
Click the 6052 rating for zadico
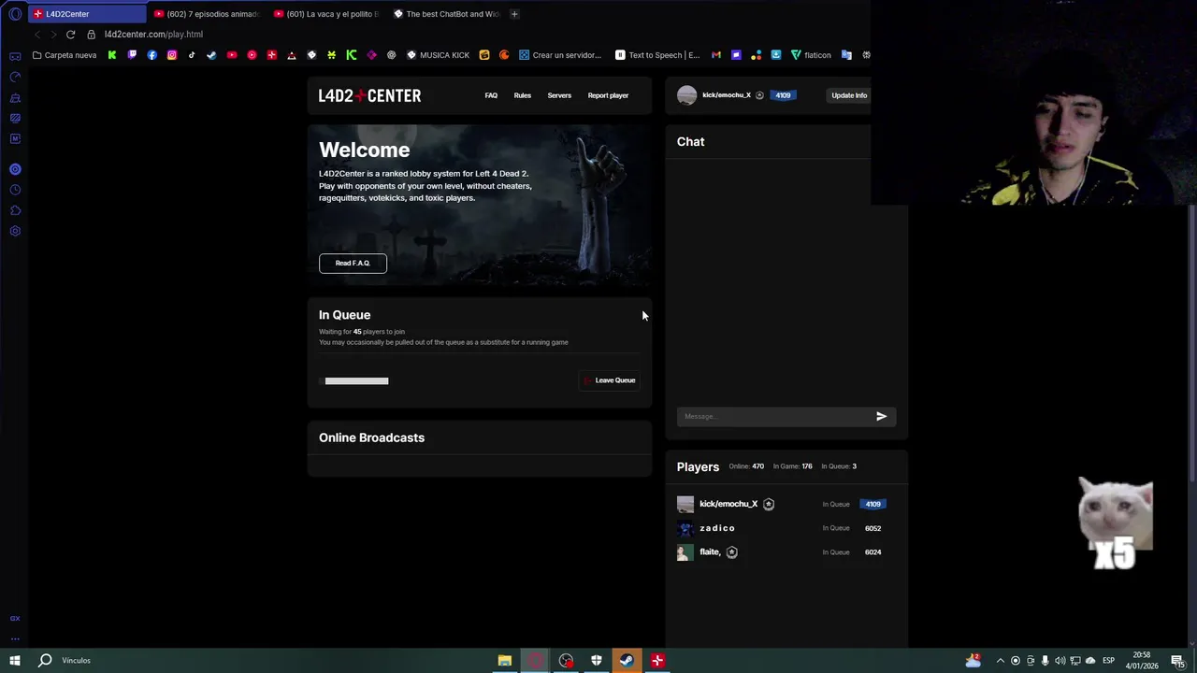coord(873,529)
